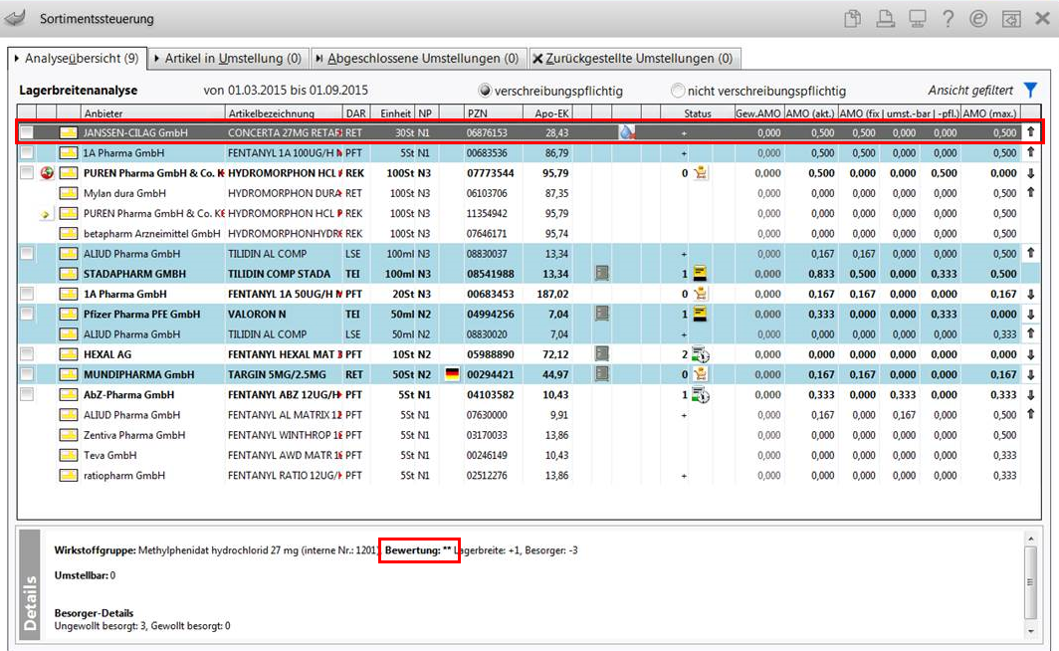The height and width of the screenshot is (651, 1059).
Task: Click the up arrow at the end of the Mylan dura row
Action: tap(1031, 192)
